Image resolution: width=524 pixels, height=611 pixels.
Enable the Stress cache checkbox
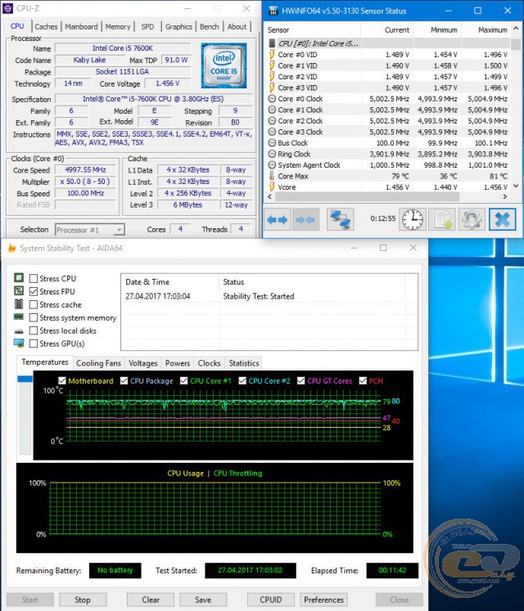(34, 304)
